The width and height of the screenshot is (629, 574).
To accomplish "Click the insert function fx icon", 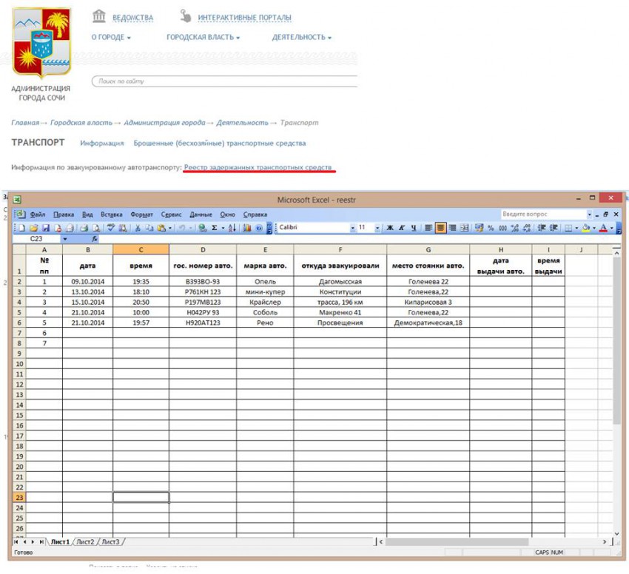I will [95, 239].
